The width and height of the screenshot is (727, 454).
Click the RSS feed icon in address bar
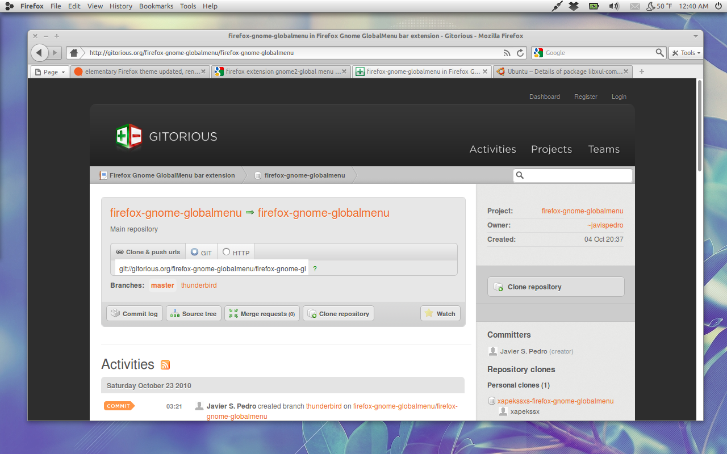[x=507, y=53]
